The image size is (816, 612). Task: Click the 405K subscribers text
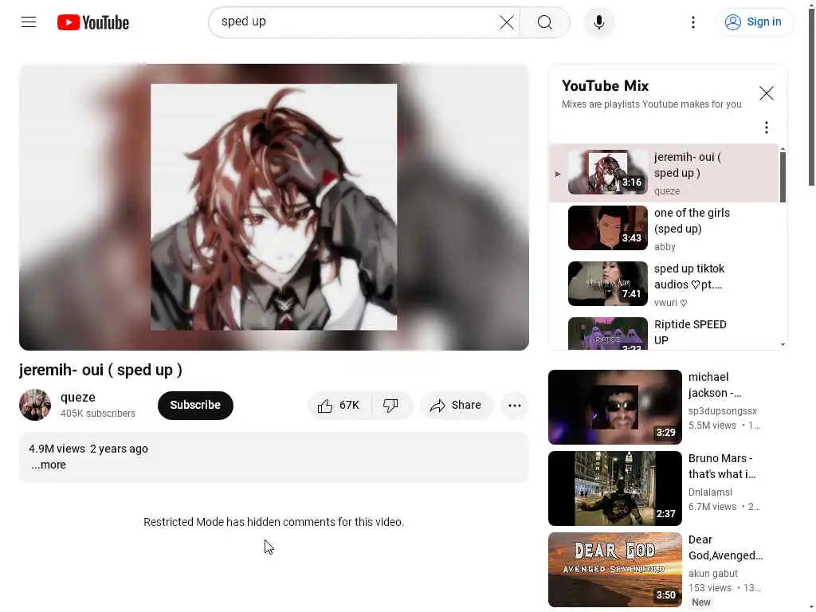pos(98,414)
